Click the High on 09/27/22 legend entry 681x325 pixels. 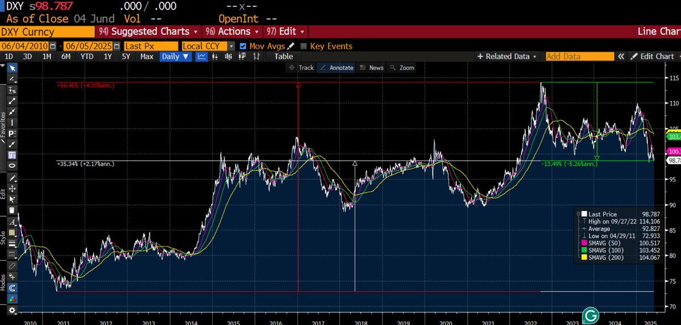(x=620, y=221)
